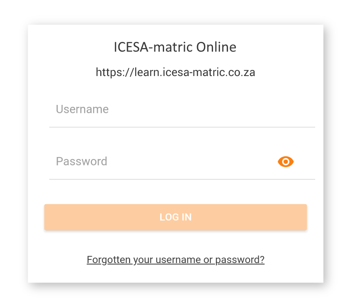Submit credentials via LOG IN

[175, 217]
